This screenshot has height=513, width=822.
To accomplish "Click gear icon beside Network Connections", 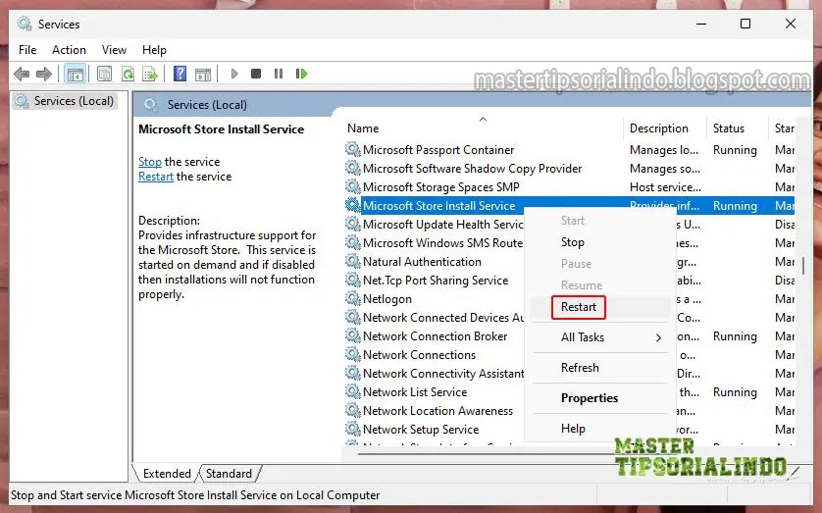I will tap(353, 354).
